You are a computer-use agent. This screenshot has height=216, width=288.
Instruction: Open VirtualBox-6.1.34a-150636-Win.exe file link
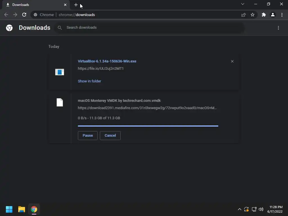(107, 61)
